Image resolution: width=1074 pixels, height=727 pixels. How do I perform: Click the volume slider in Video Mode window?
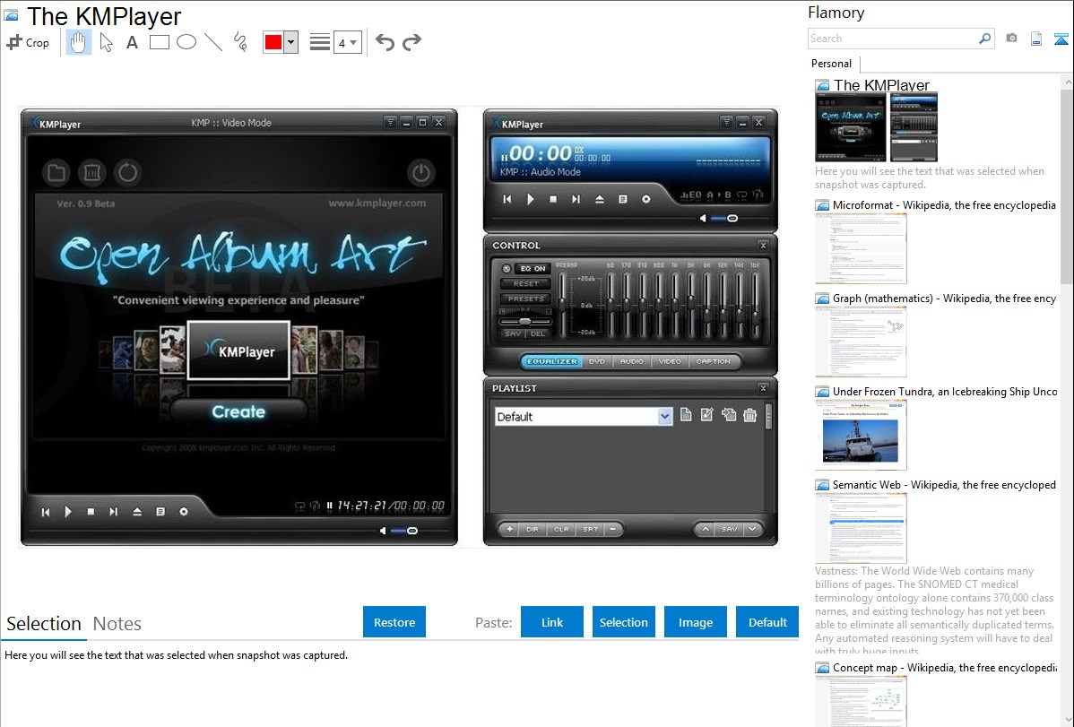(x=404, y=531)
